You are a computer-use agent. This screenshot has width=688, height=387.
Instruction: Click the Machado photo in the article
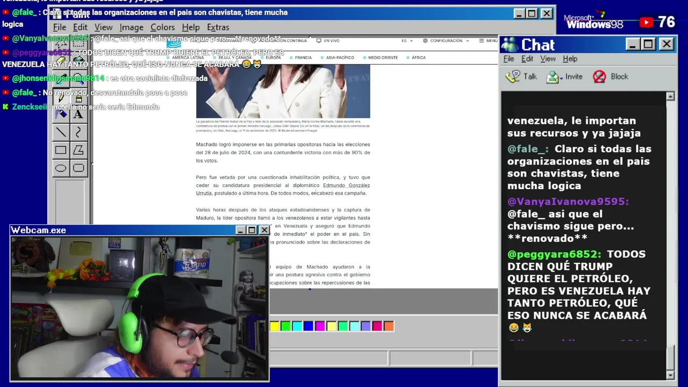283,91
